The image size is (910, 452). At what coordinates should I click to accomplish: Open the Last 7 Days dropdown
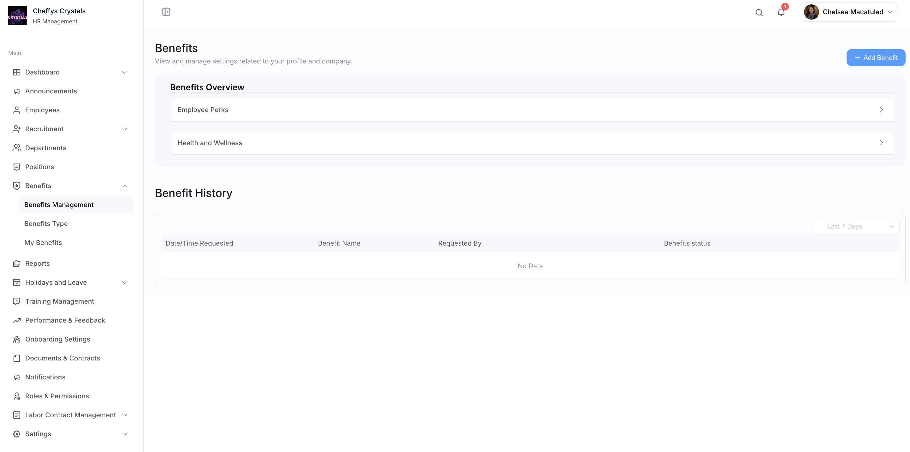pos(856,226)
